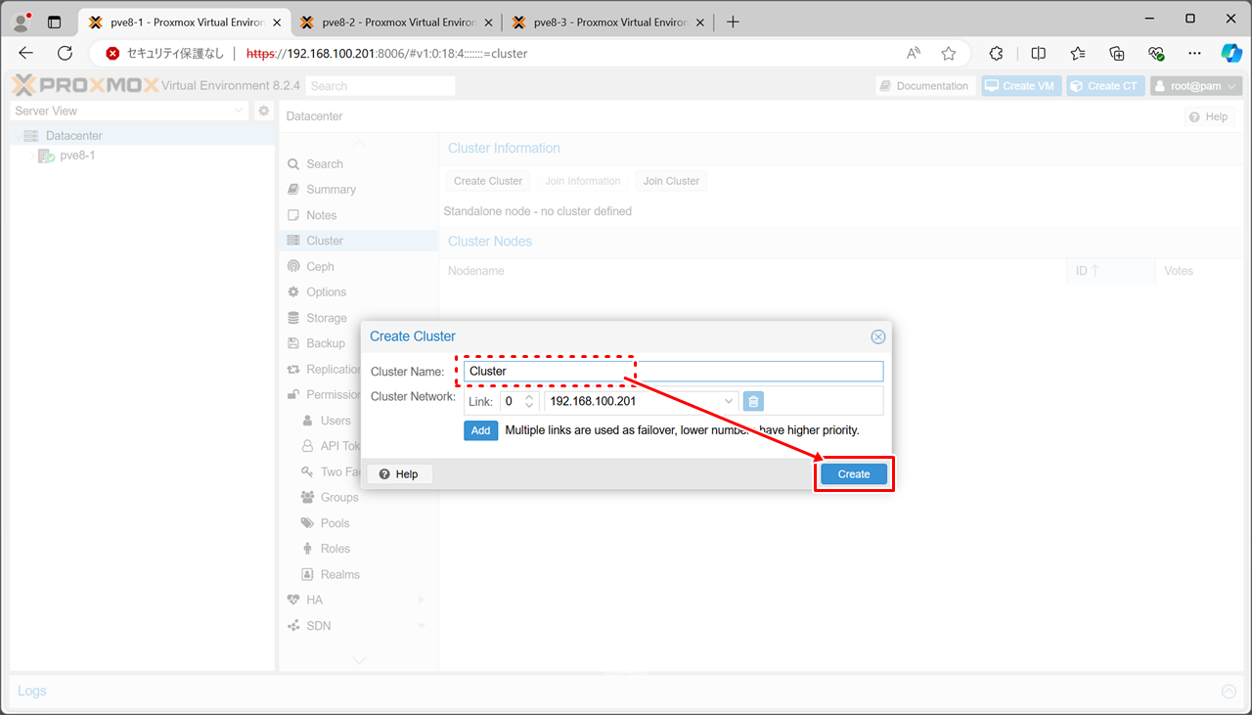The width and height of the screenshot is (1252, 715).
Task: Switch to the pve8-3 browser tab
Action: pos(610,22)
